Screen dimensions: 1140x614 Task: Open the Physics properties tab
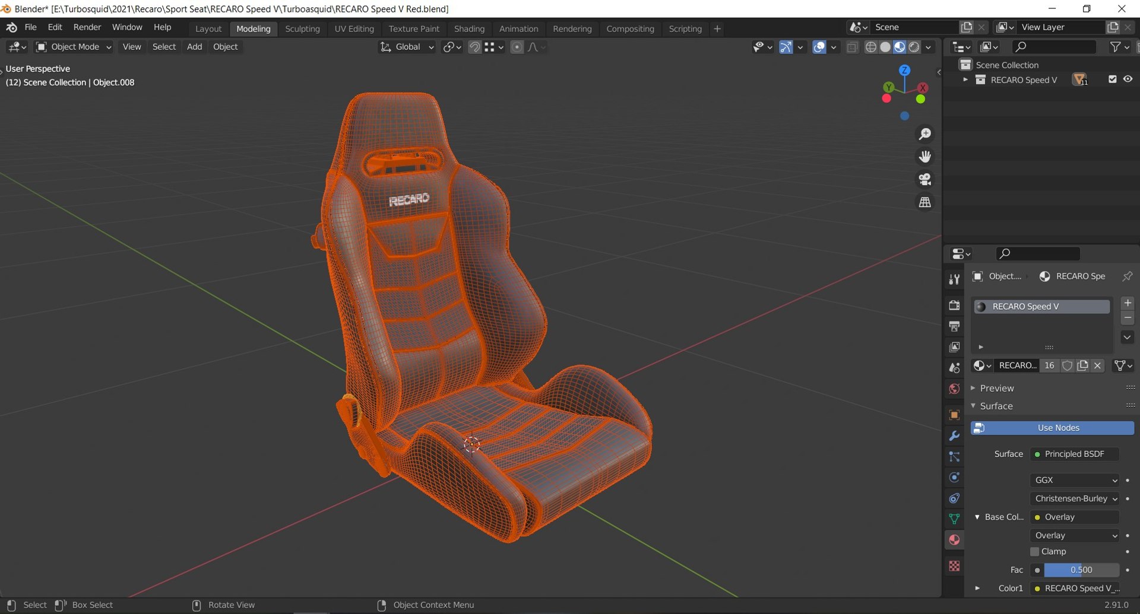tap(954, 477)
